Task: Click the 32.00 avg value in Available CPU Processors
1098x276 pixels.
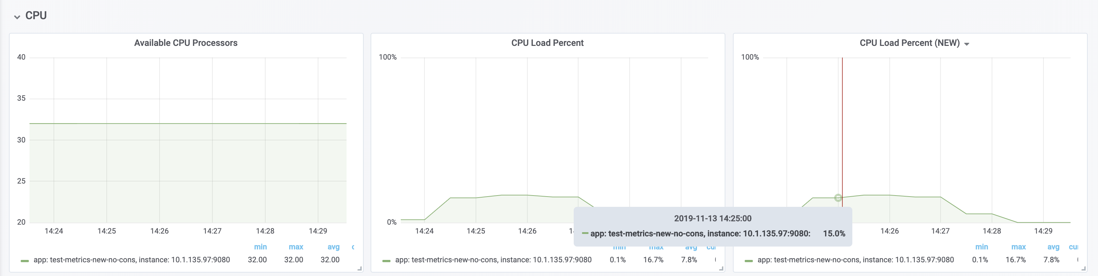Action: point(330,260)
